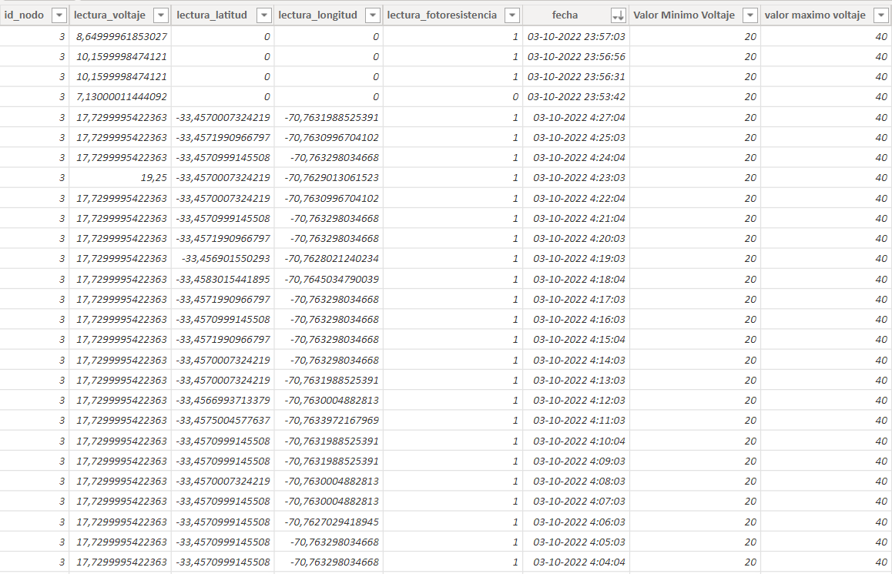
Task: Click longitude cell -70,7645034790039
Action: (328, 279)
